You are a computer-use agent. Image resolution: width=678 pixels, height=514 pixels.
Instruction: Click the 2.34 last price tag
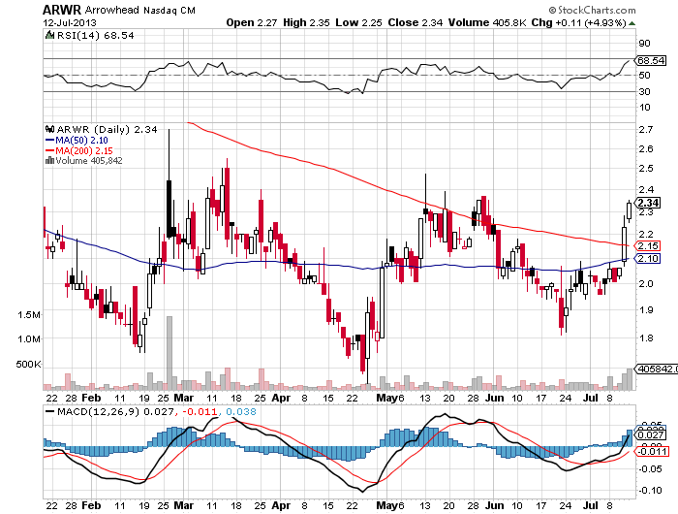(648, 203)
